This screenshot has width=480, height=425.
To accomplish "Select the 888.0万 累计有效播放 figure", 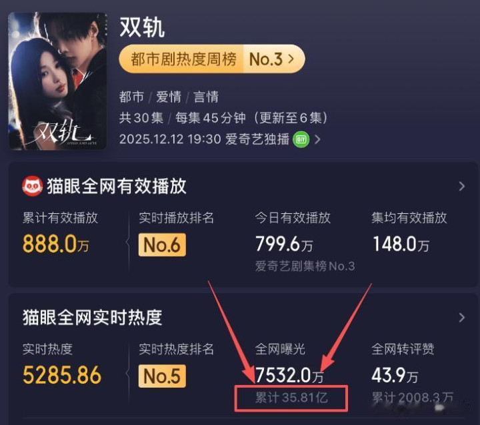I will click(x=56, y=244).
